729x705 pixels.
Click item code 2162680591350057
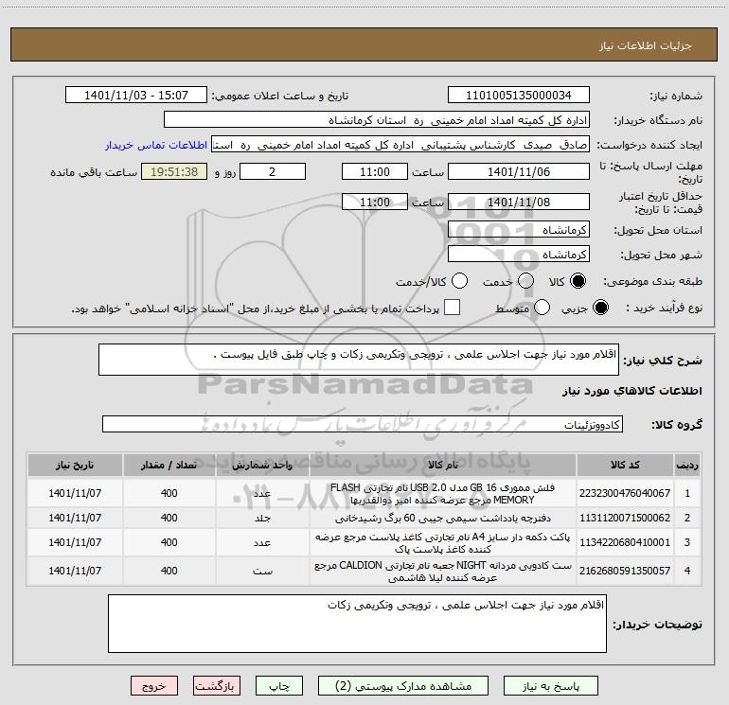pos(625,571)
